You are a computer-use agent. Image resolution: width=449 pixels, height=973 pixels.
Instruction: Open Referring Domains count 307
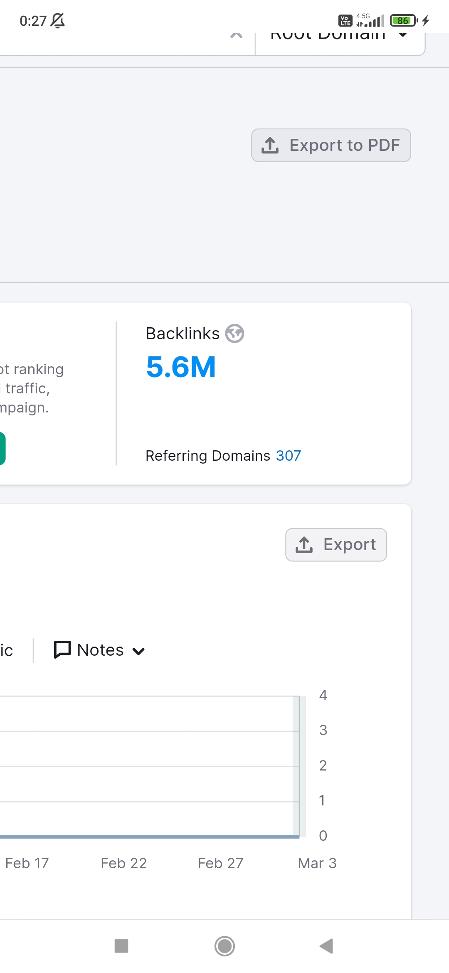tap(288, 456)
